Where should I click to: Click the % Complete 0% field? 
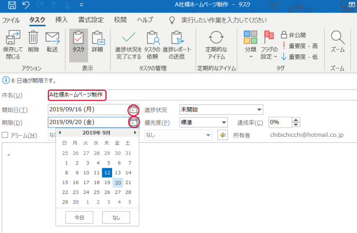pos(280,123)
